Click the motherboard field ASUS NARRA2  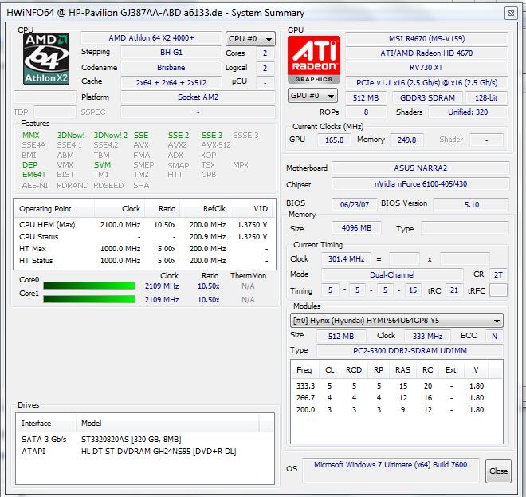[421, 168]
